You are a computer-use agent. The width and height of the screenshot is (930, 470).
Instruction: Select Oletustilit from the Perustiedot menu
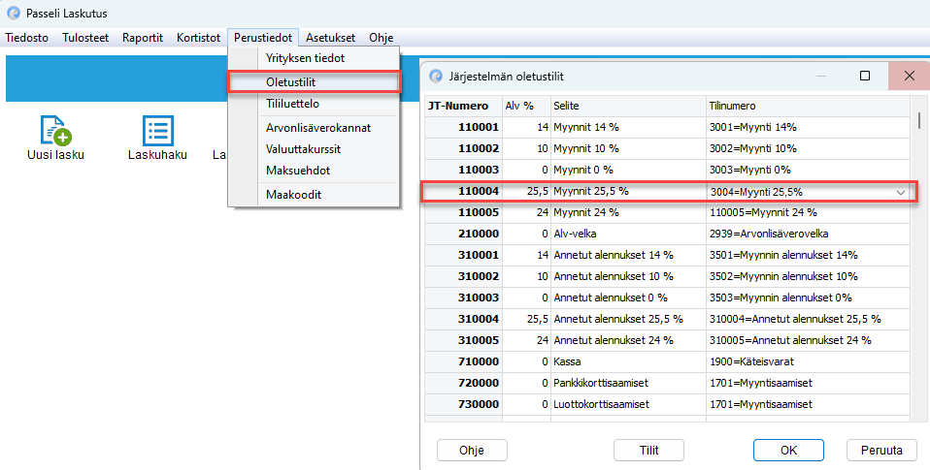[290, 81]
